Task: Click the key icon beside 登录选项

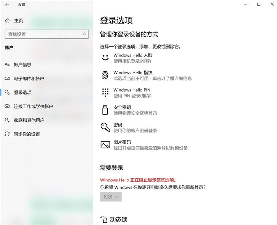Action: tap(7, 92)
